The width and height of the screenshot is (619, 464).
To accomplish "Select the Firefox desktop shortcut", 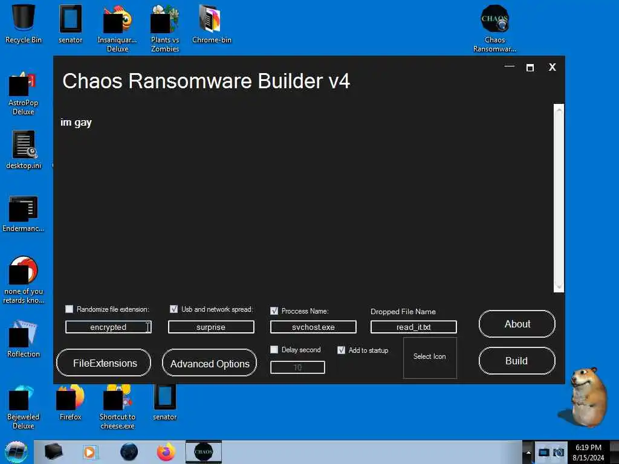I will (x=70, y=402).
